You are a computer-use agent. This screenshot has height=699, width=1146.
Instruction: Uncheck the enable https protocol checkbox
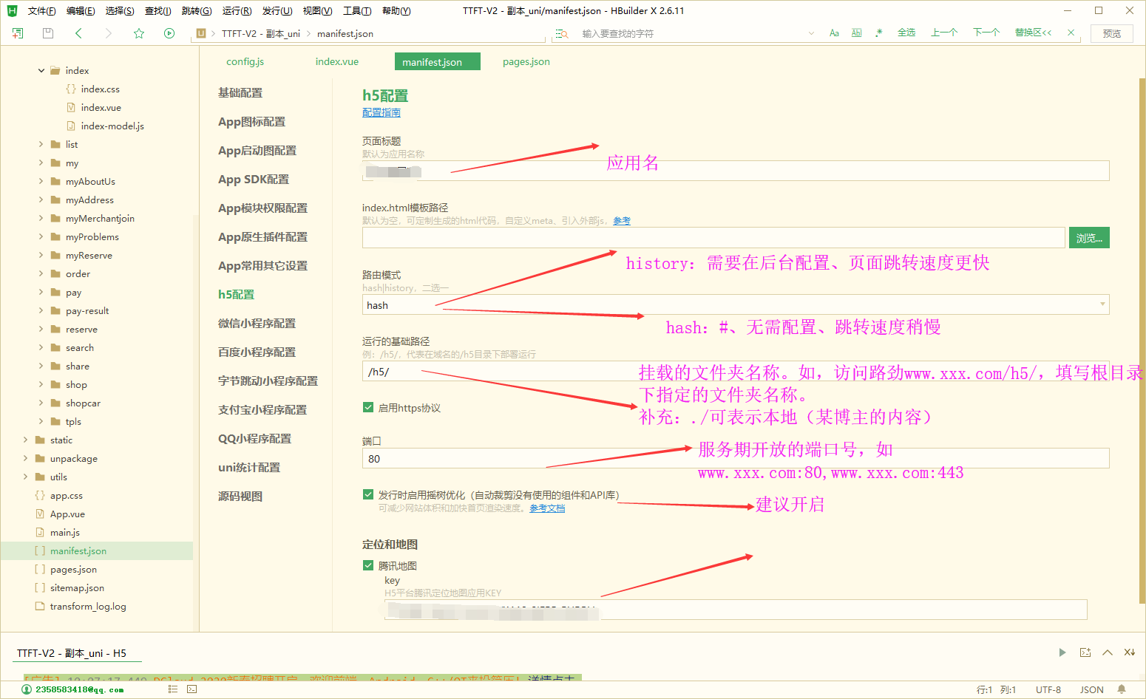[368, 407]
